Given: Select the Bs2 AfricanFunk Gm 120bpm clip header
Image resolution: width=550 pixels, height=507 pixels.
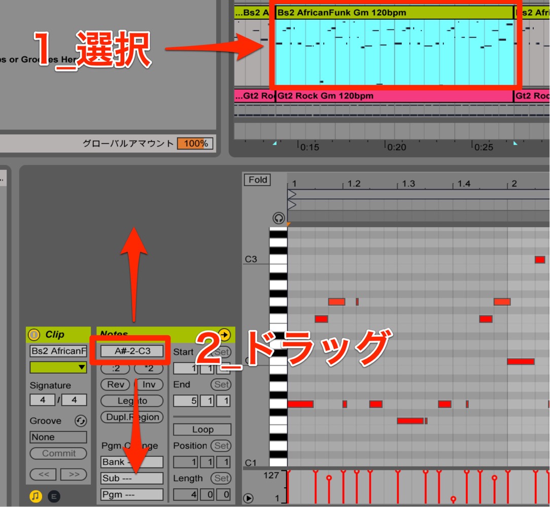Looking at the screenshot, I should [x=395, y=13].
